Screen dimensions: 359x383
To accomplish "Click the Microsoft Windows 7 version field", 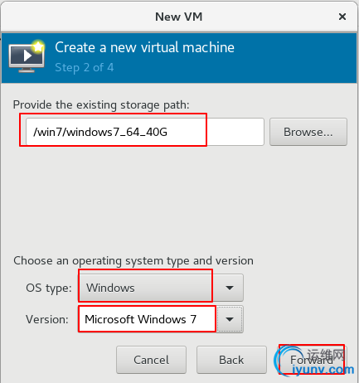I will (x=148, y=319).
